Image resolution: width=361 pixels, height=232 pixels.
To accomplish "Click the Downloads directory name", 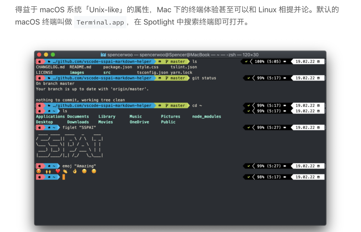I will point(78,122).
